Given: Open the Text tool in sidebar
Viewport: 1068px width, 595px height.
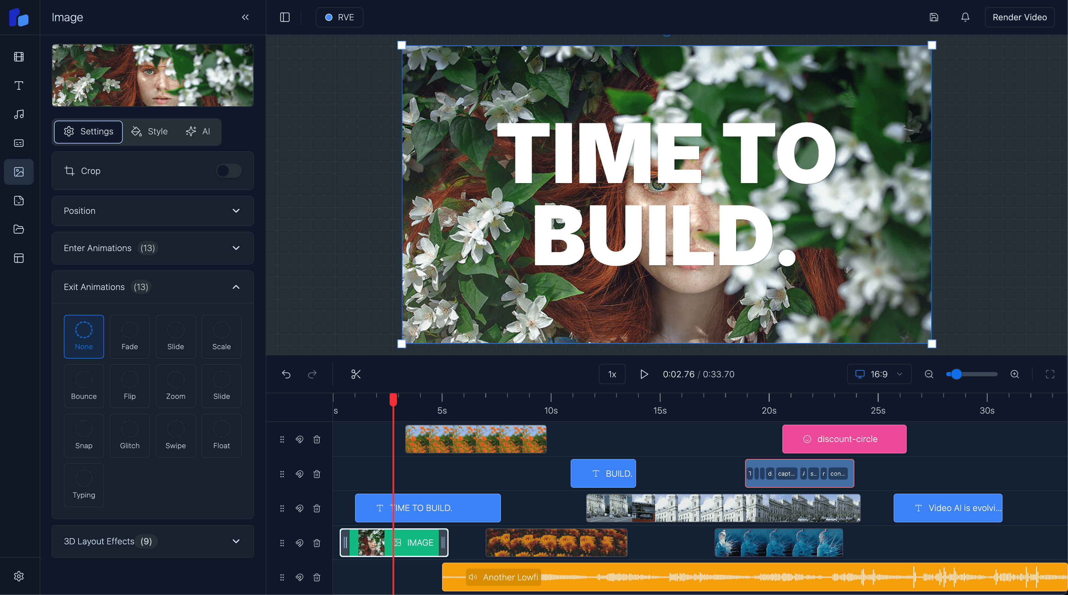Looking at the screenshot, I should tap(19, 85).
